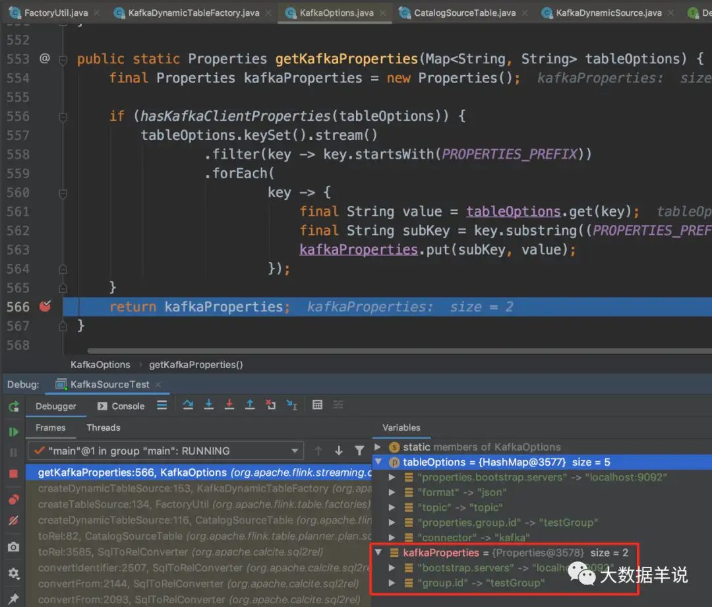This screenshot has width=712, height=607.
Task: Click the KafkaOptions breadcrumb link
Action: coord(100,364)
